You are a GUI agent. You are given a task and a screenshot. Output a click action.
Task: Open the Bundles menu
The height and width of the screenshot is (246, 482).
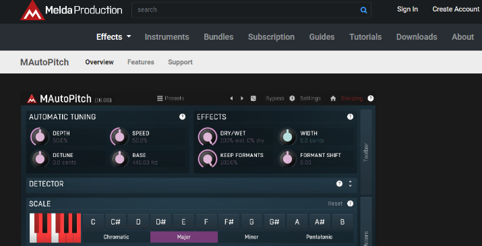coord(218,37)
